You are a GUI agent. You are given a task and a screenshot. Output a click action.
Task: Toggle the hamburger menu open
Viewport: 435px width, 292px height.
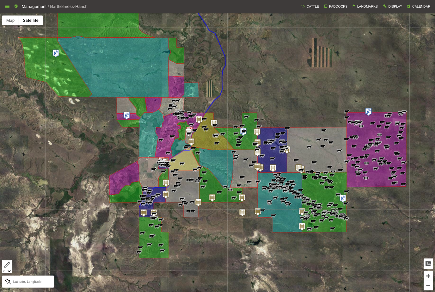tap(7, 6)
